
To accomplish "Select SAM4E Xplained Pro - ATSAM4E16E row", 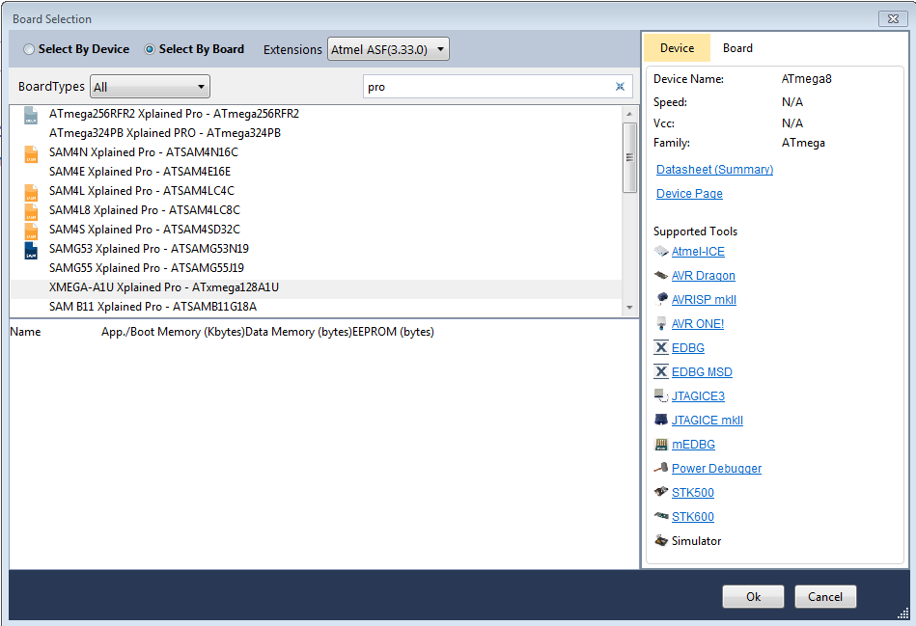I will [x=316, y=172].
